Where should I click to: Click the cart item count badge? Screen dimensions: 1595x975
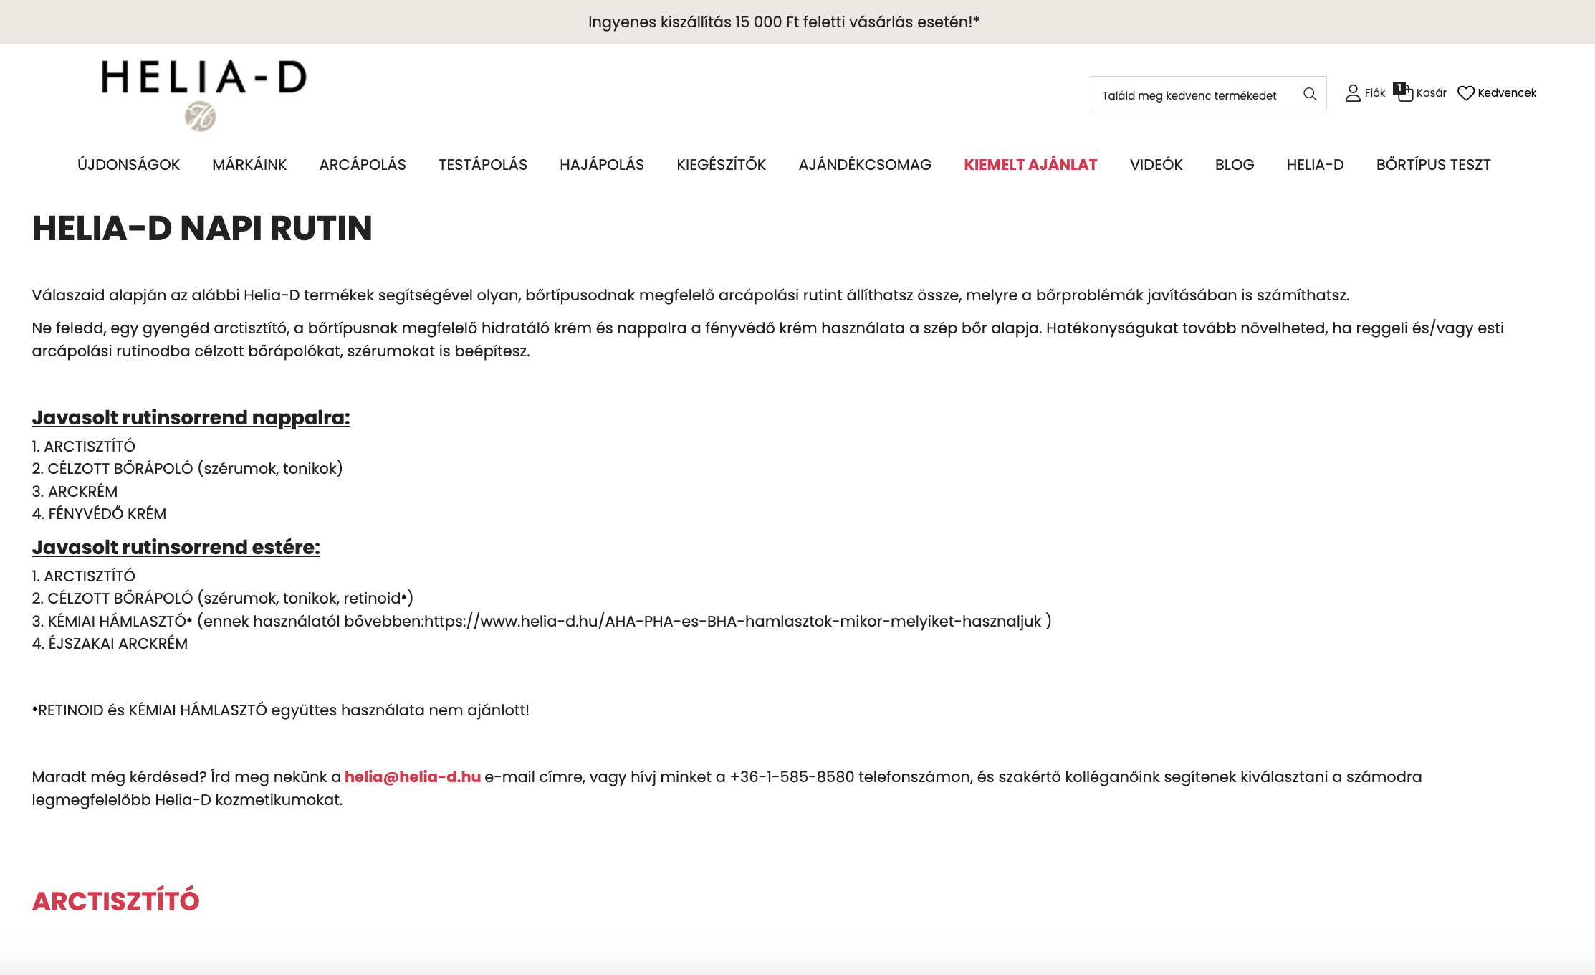tap(1399, 87)
